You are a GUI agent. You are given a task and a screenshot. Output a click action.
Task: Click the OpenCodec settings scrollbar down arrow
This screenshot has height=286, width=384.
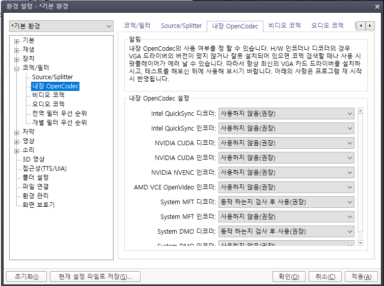point(360,243)
